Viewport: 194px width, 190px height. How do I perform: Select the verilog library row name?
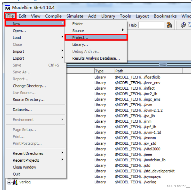click(x=25, y=182)
